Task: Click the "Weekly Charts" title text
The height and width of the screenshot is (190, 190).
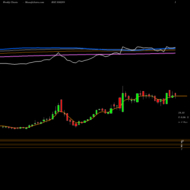Action: coord(10,2)
